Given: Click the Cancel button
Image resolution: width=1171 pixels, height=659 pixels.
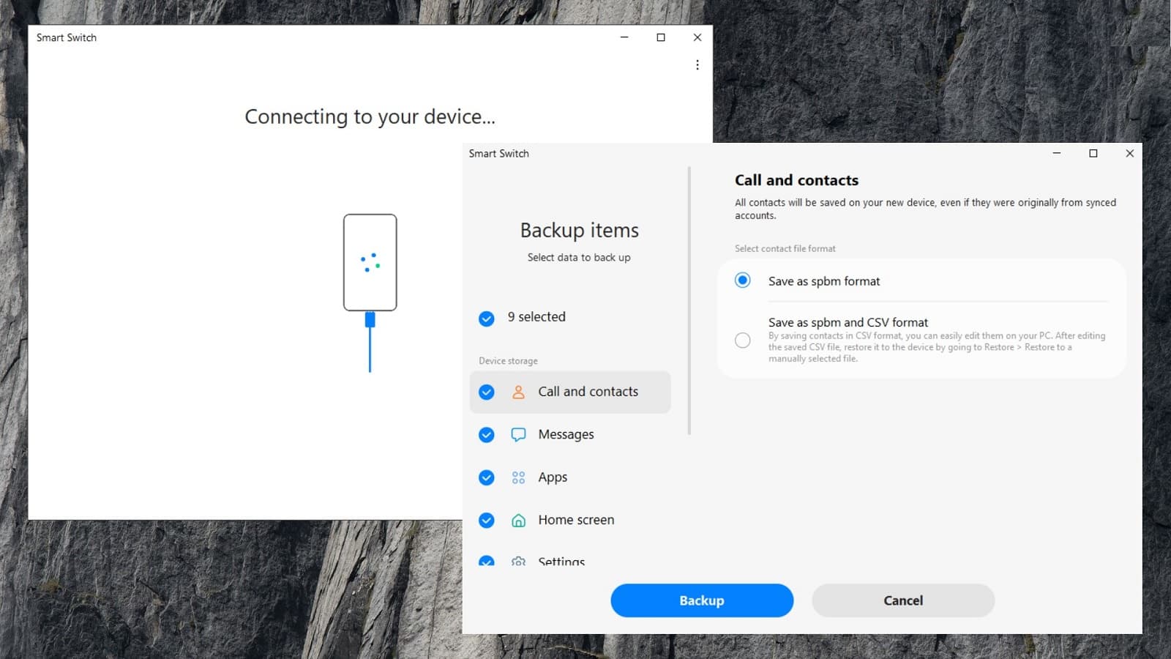Looking at the screenshot, I should (902, 600).
